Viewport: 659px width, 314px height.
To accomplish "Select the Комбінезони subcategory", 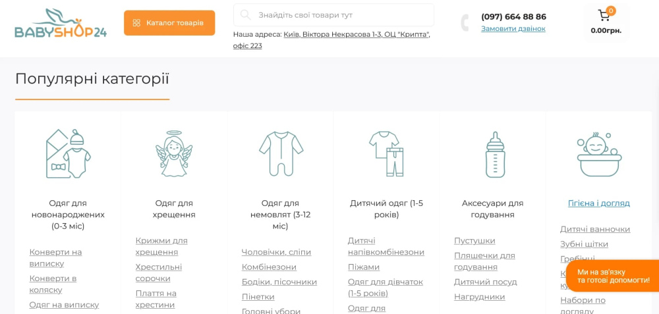I will (x=269, y=267).
